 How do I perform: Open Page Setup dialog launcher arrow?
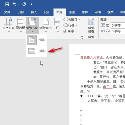click(x=82, y=37)
